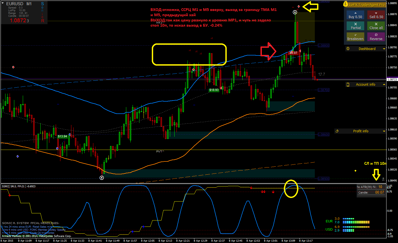Viewport: 398px width, 243px height.
Task: Click the 1.08700 level label
Action: [324, 90]
